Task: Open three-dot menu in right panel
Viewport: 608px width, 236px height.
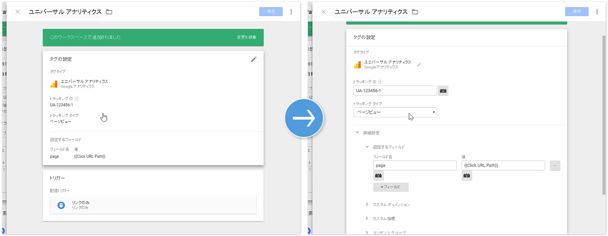Action: click(597, 12)
